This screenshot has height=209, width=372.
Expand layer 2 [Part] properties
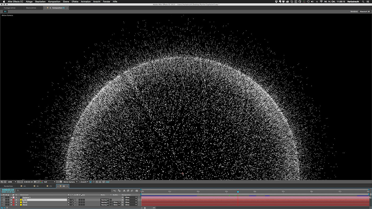[x=11, y=200]
